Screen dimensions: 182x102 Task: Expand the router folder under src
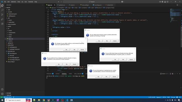pos(10,35)
